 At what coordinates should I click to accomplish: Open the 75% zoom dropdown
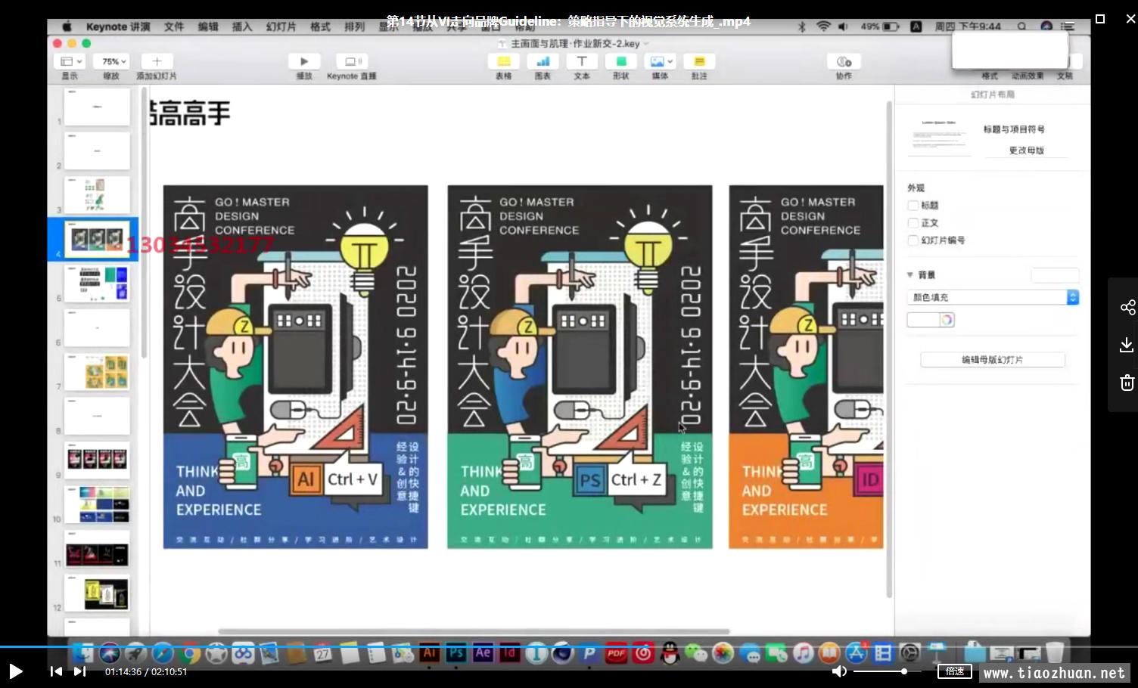pos(113,61)
